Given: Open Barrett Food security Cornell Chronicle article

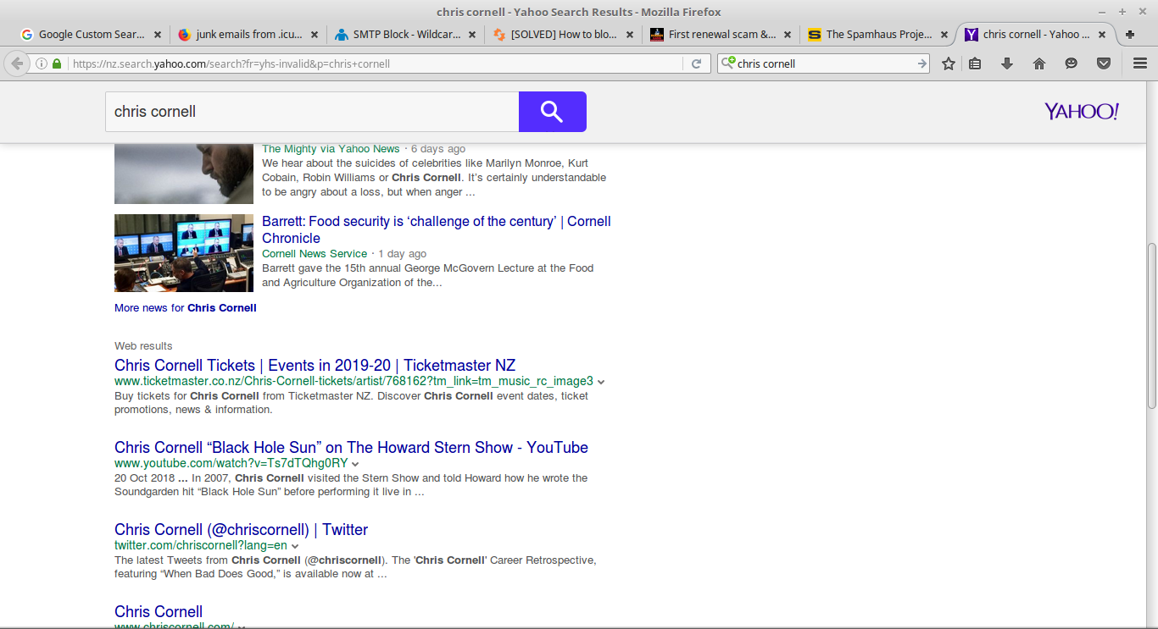Looking at the screenshot, I should (437, 229).
